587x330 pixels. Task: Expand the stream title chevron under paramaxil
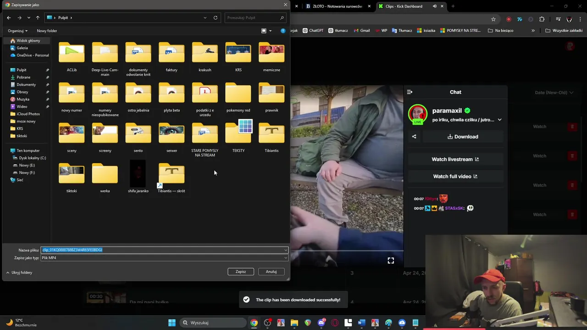point(499,120)
